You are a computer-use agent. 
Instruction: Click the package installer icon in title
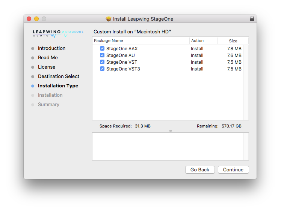(x=108, y=19)
